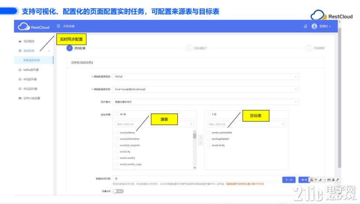360x204 pixels.
Task: Open the source data type MySql dropdown
Action: point(206,76)
